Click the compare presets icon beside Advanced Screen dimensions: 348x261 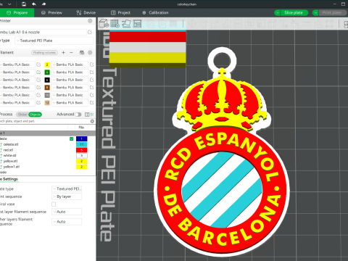pyautogui.click(x=87, y=115)
